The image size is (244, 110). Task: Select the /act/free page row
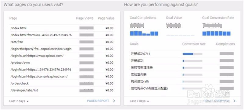(x=62, y=42)
